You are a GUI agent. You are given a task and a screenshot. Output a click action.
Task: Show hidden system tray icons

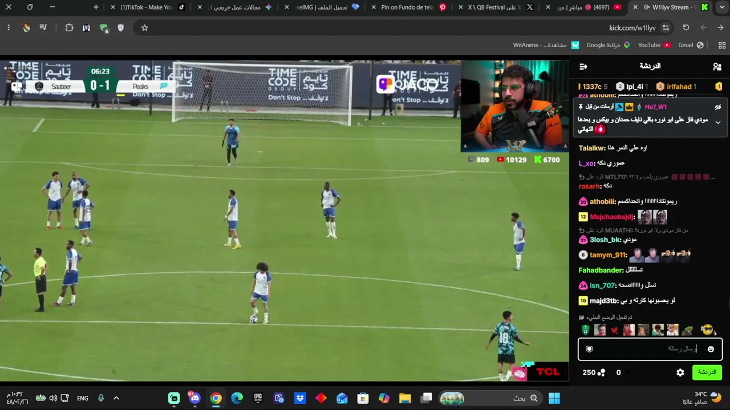pos(116,398)
